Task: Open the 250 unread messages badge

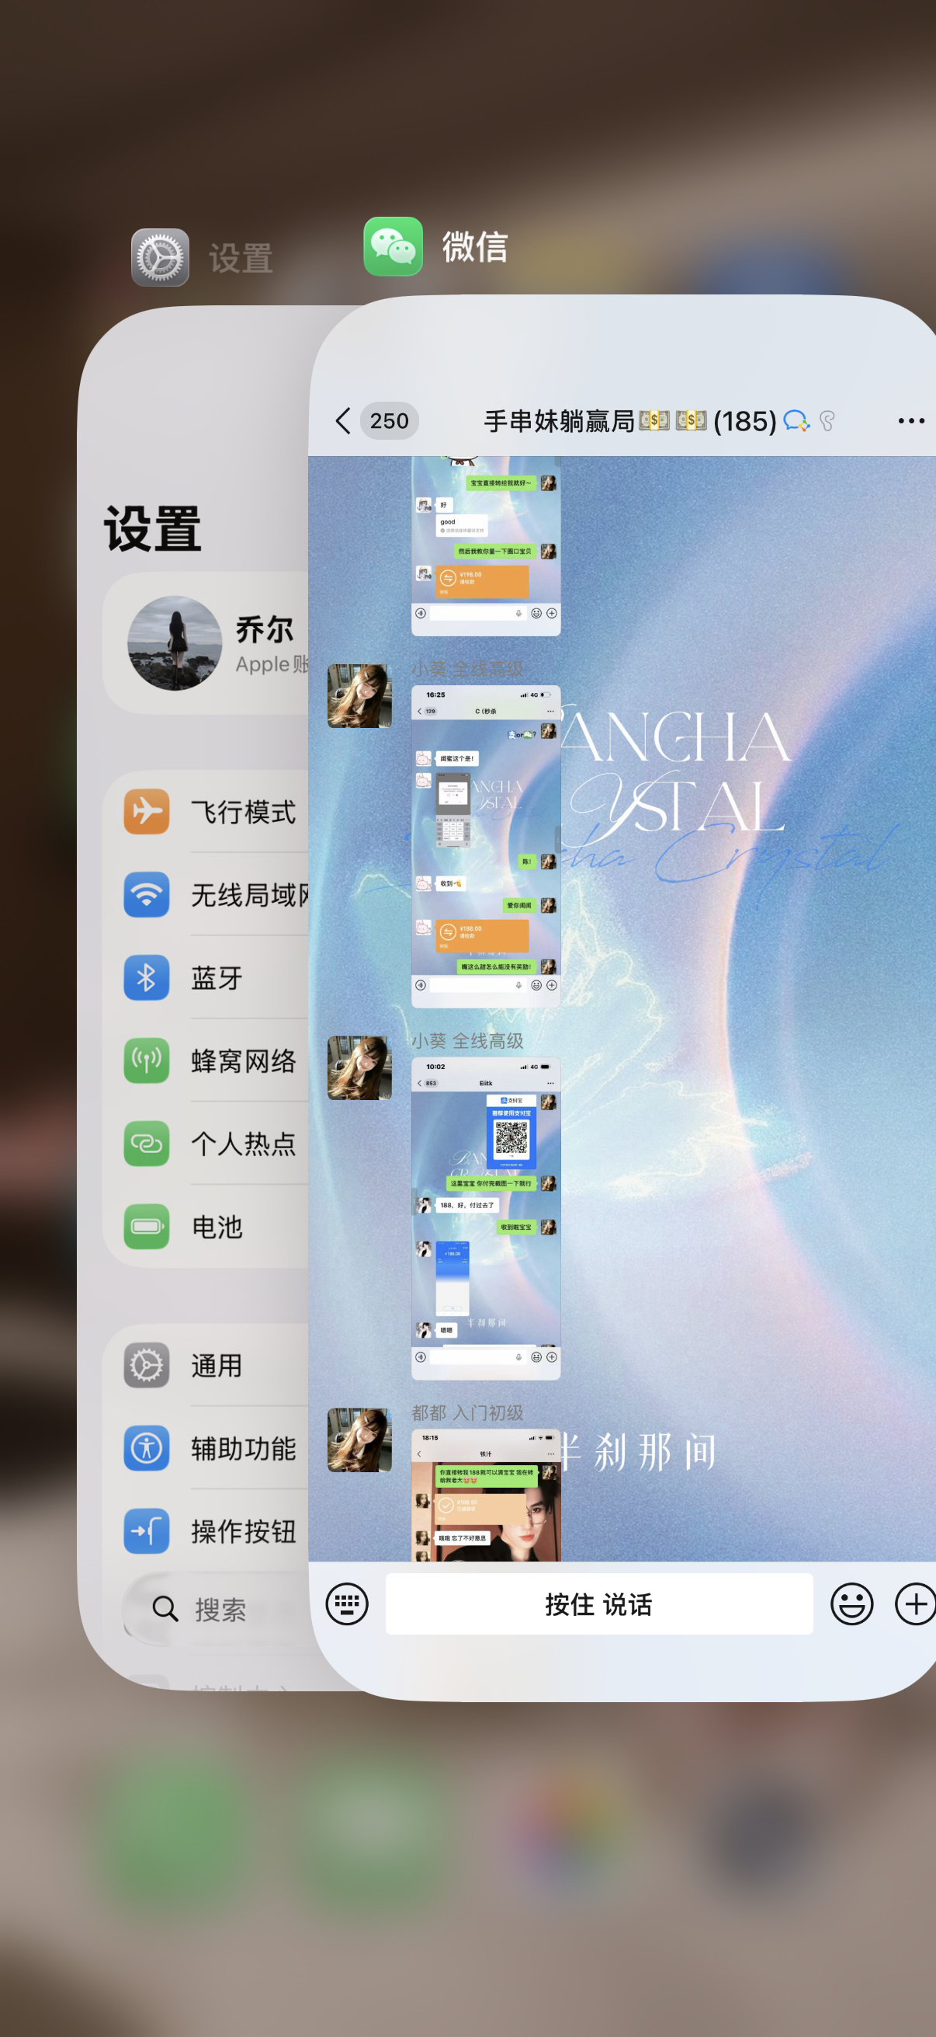Action: 390,421
